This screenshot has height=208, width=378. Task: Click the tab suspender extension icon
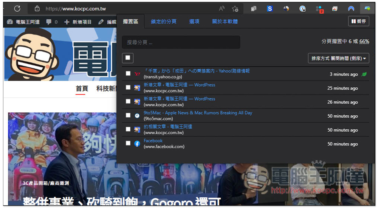point(367,8)
